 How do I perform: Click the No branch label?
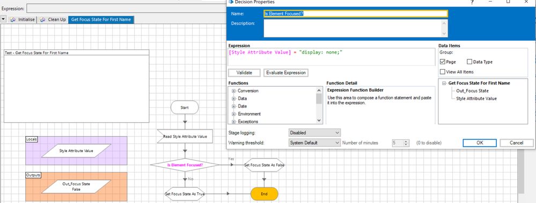[x=190, y=179]
